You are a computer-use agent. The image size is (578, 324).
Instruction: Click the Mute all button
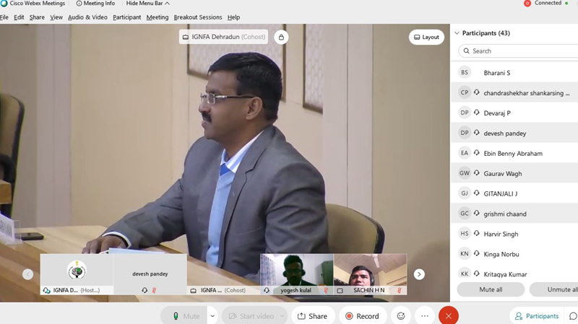(x=491, y=289)
